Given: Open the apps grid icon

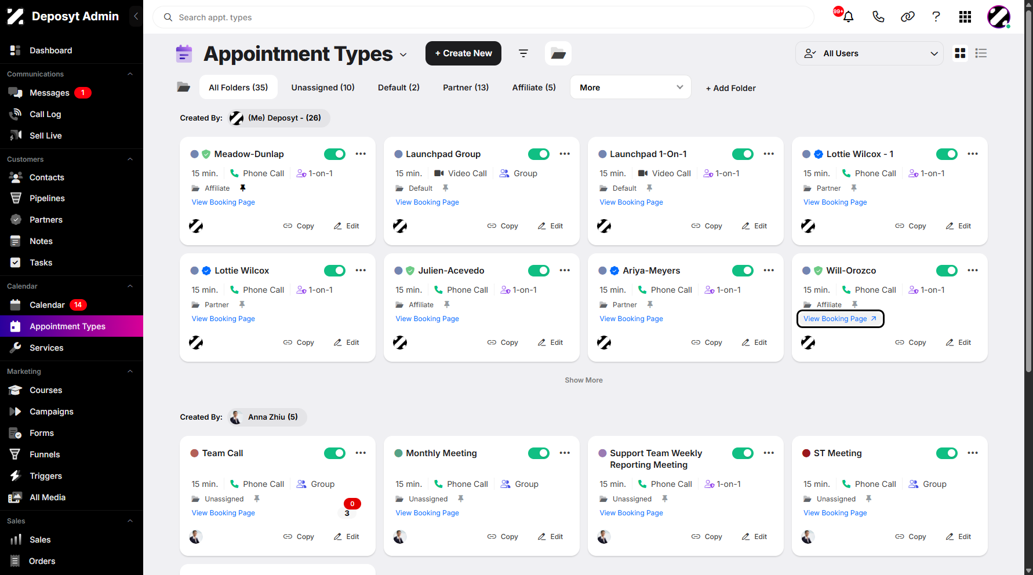Looking at the screenshot, I should click(x=965, y=17).
